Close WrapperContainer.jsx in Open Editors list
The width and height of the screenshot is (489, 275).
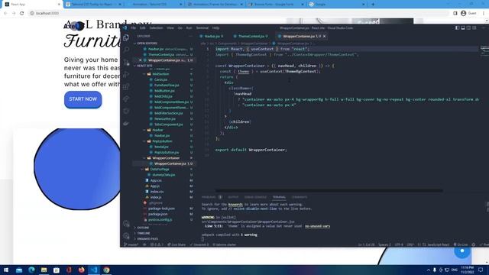coord(140,60)
